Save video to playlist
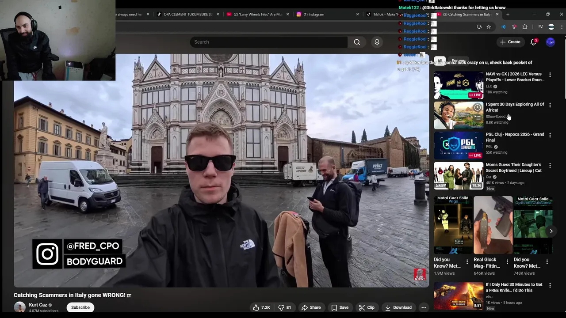Viewport: 566px width, 318px height. 340,307
